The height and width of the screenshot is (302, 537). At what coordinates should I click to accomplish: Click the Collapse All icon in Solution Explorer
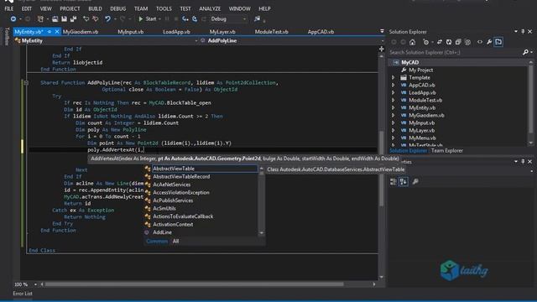[x=458, y=42]
